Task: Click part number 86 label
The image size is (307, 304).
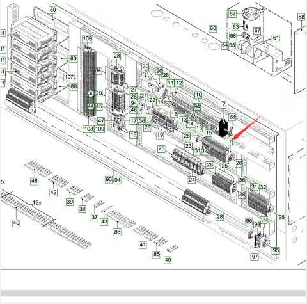Action: [x=117, y=232]
